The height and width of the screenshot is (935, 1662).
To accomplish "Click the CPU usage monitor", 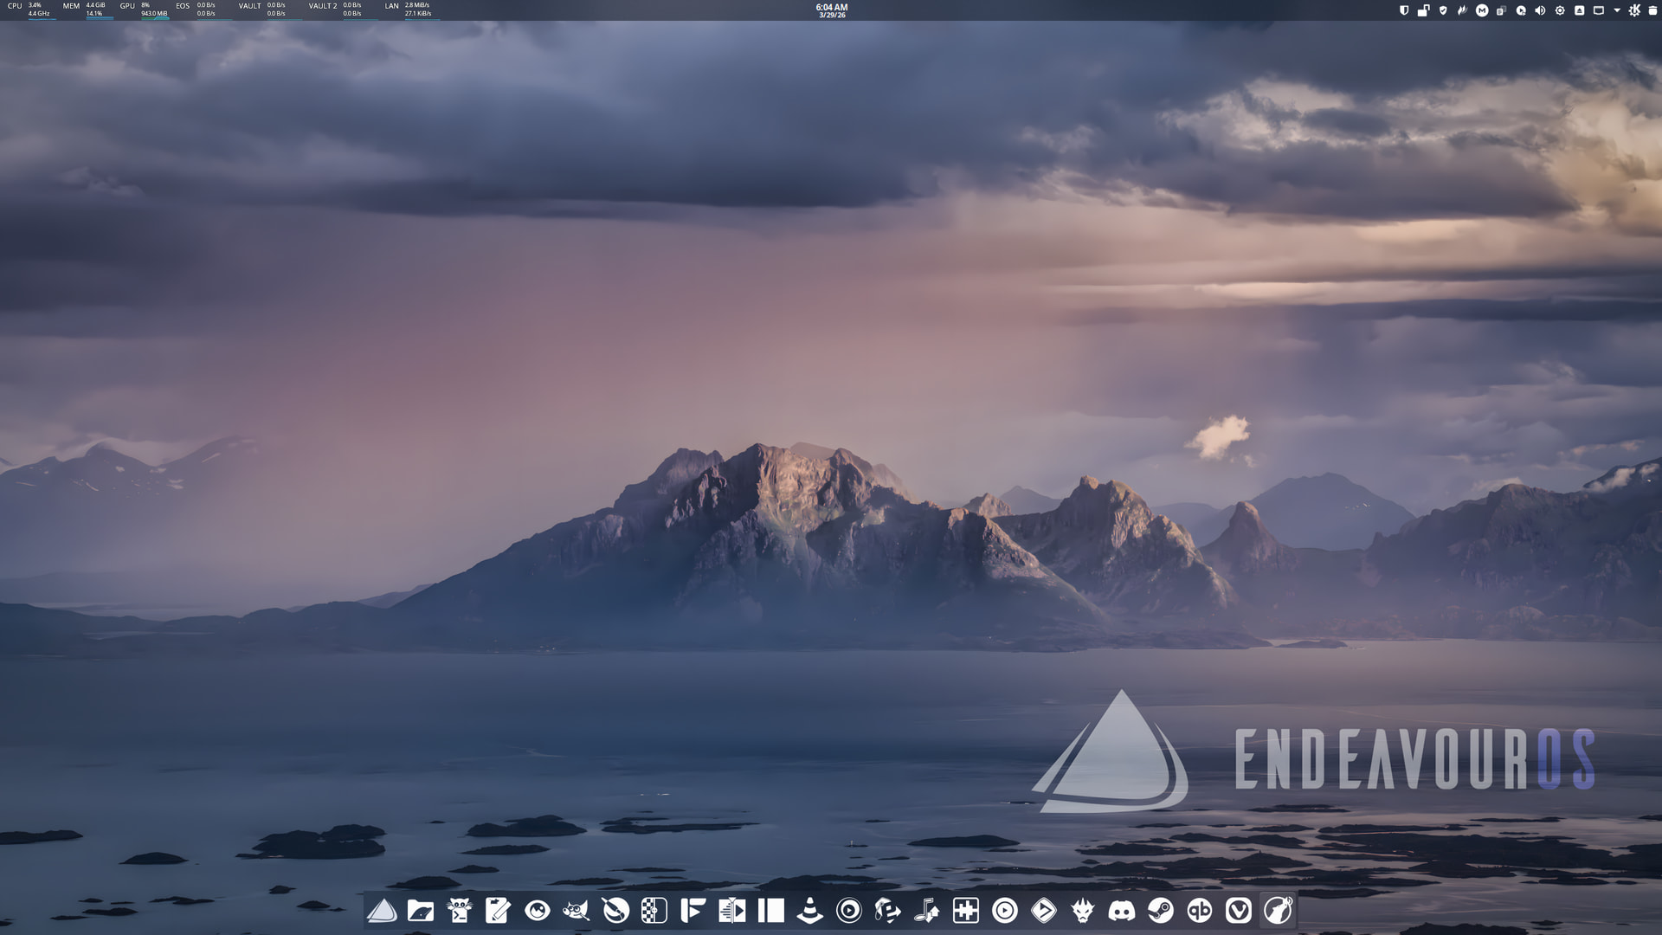I will [x=29, y=10].
